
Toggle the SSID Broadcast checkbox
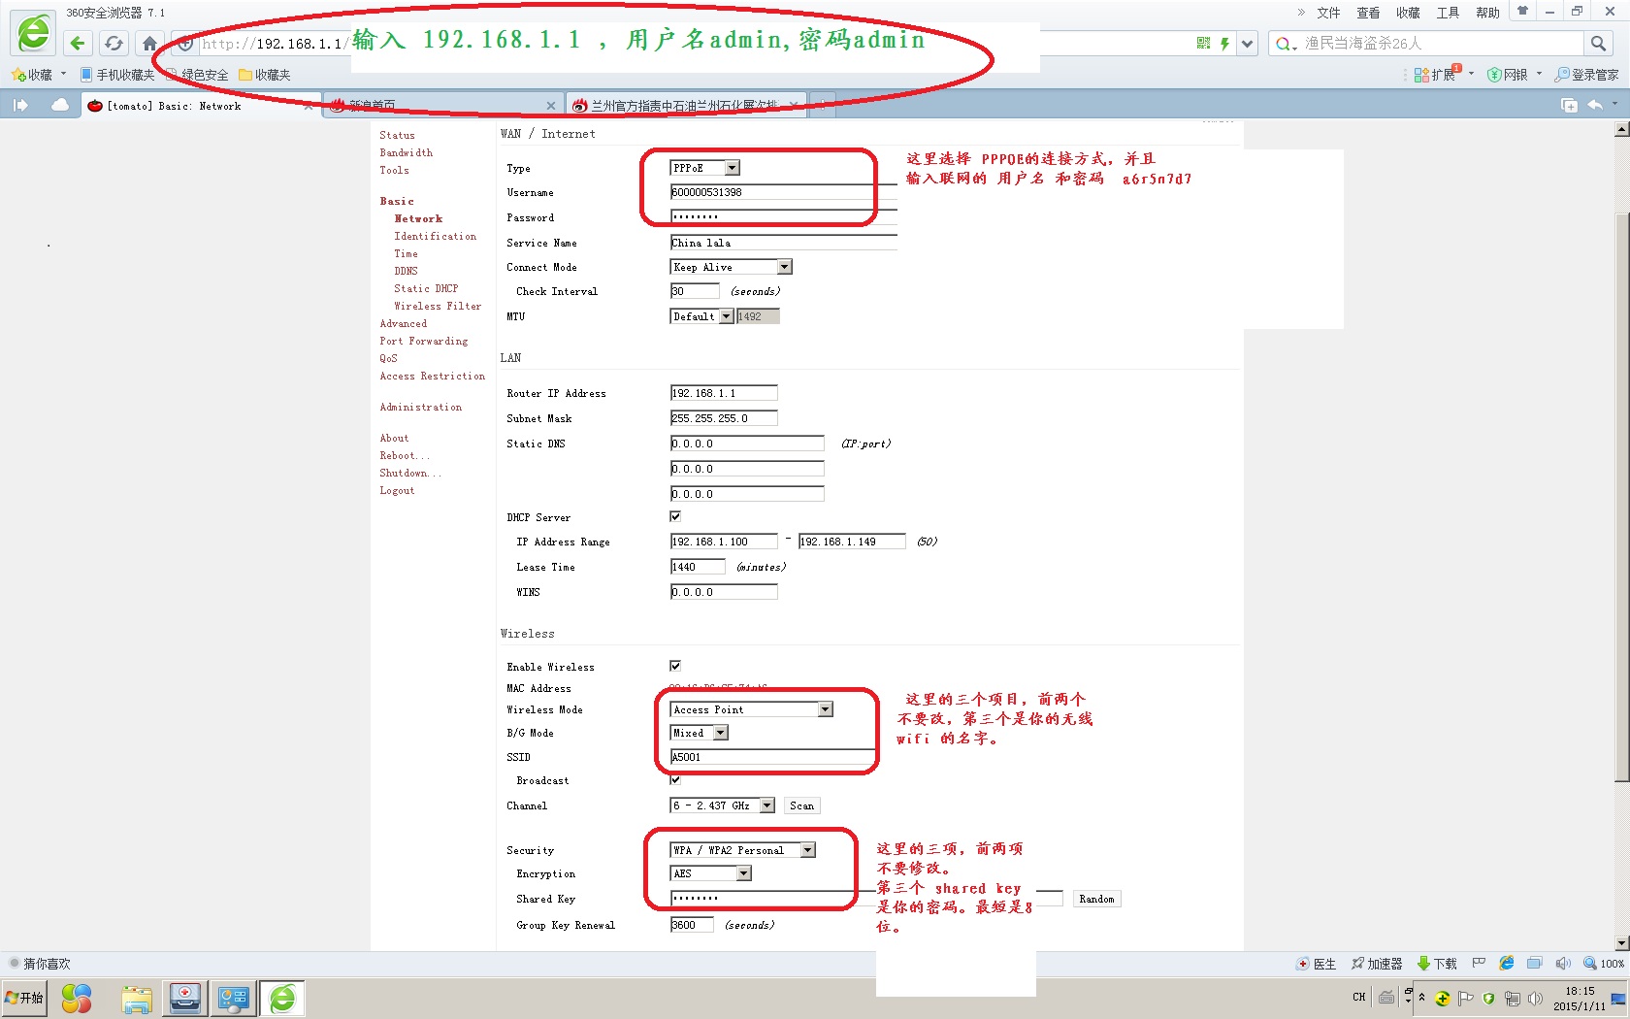coord(675,779)
